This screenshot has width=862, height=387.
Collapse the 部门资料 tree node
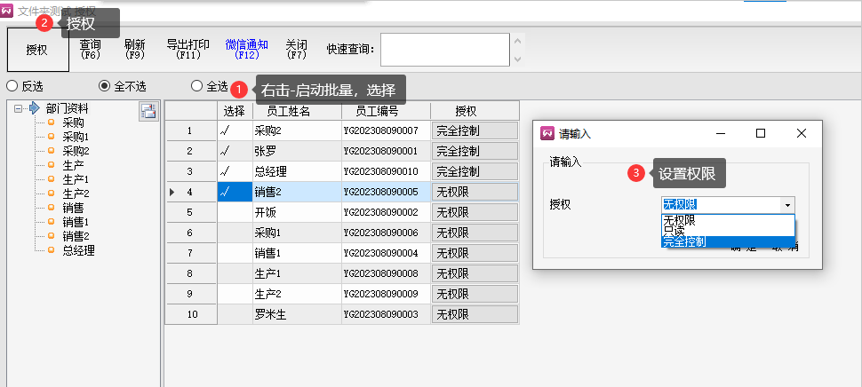point(19,109)
